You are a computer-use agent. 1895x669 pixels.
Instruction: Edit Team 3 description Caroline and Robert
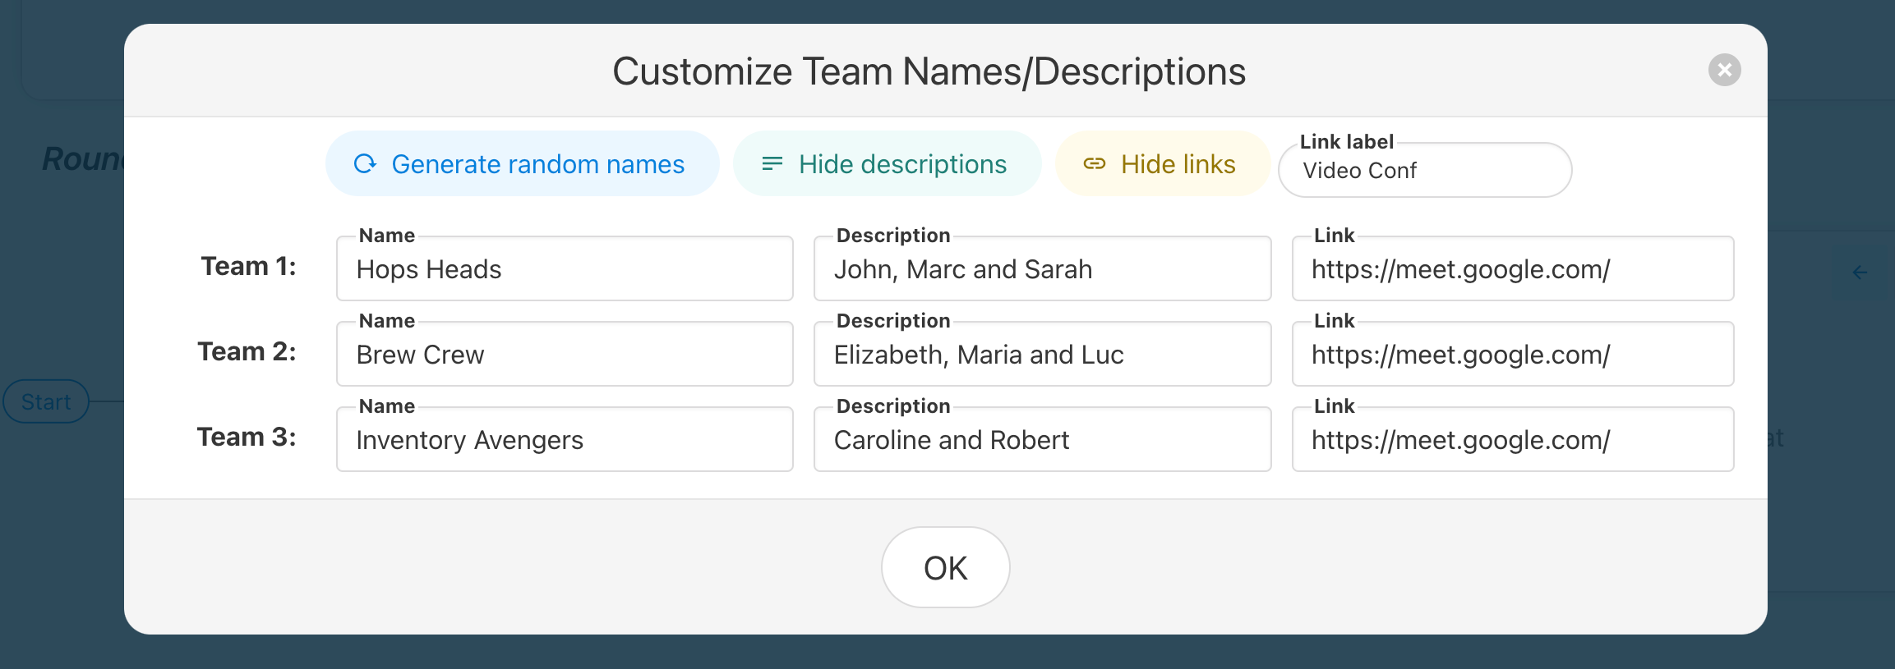point(1042,439)
